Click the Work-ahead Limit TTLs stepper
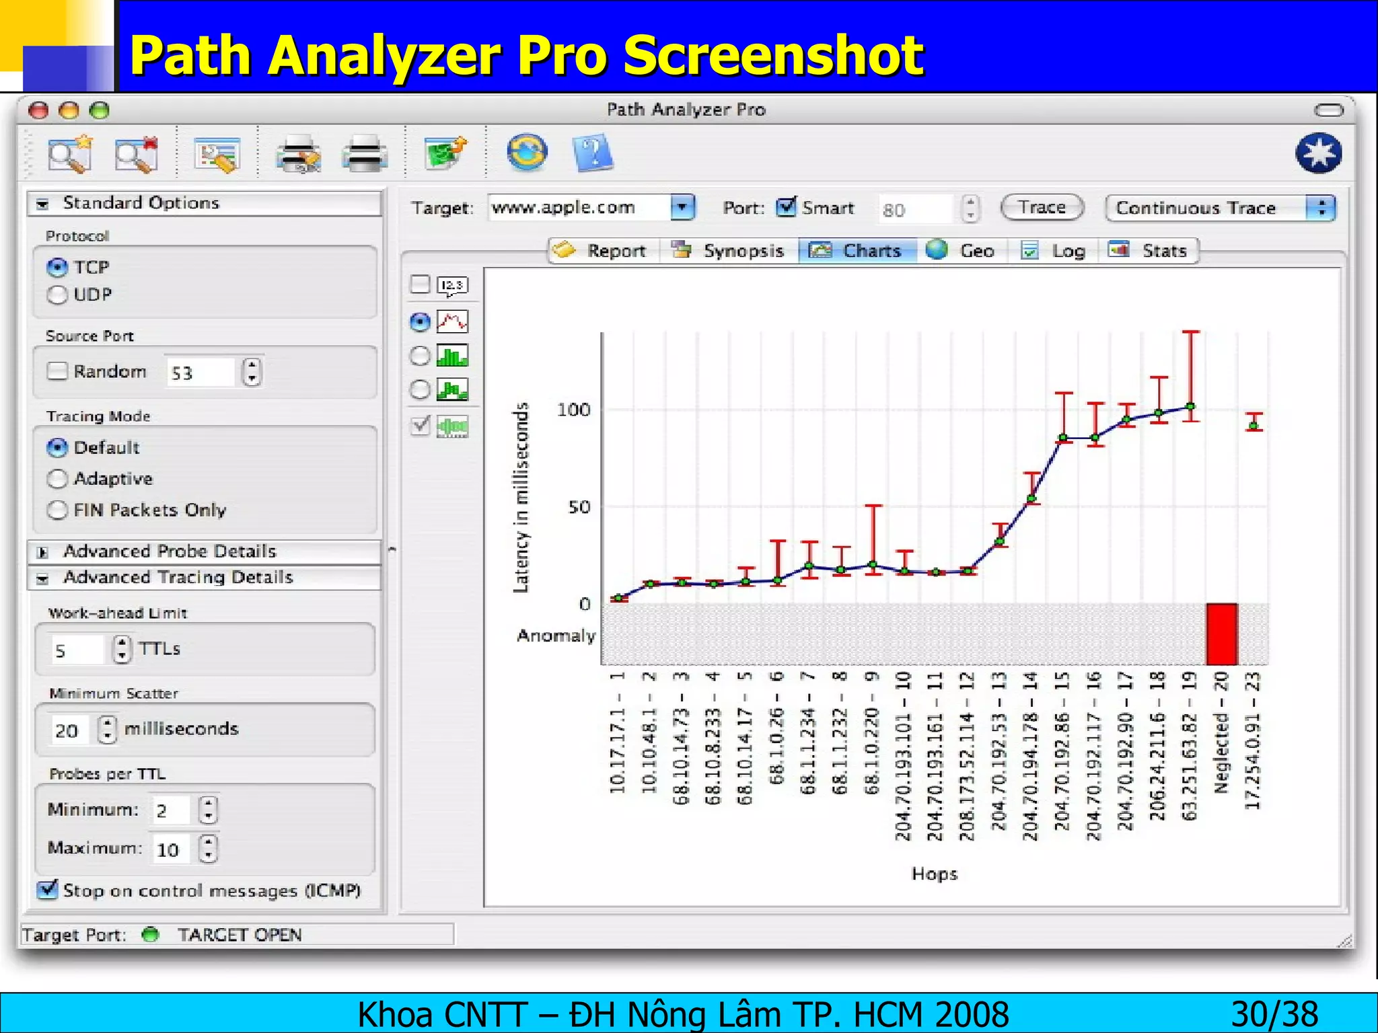The image size is (1378, 1033). 121,649
